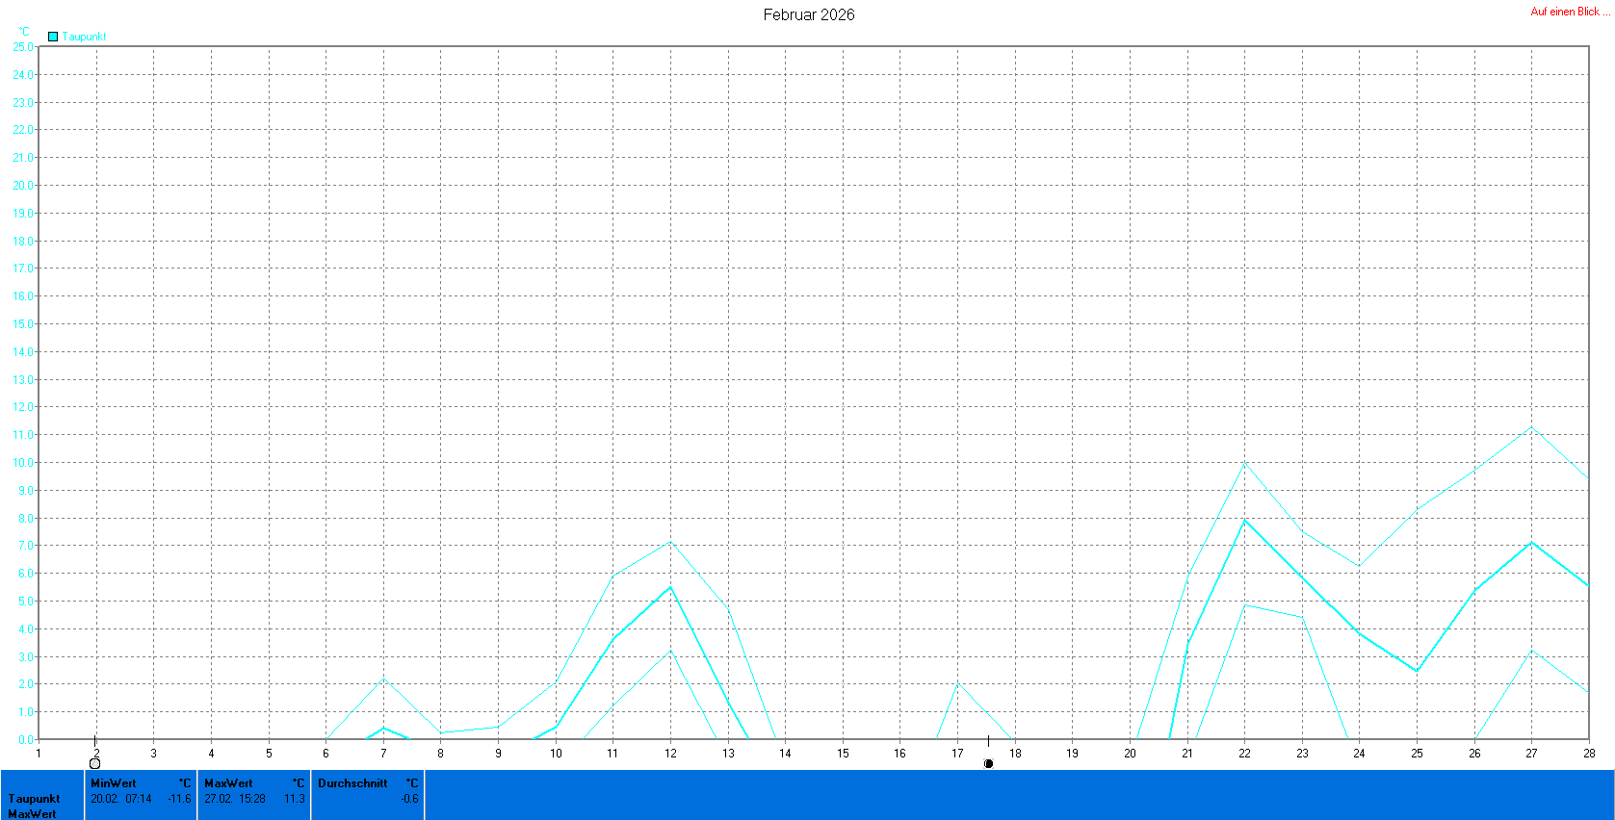1615x820 pixels.
Task: Click the Durchschnitt column header
Action: (352, 783)
